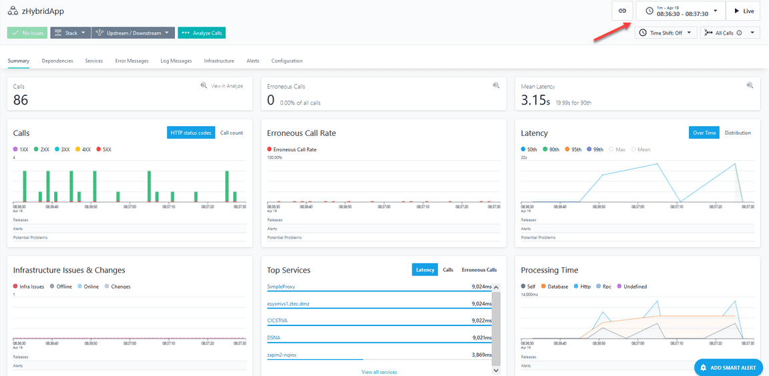Toggle the Max latency series
769x376 pixels.
pos(612,149)
